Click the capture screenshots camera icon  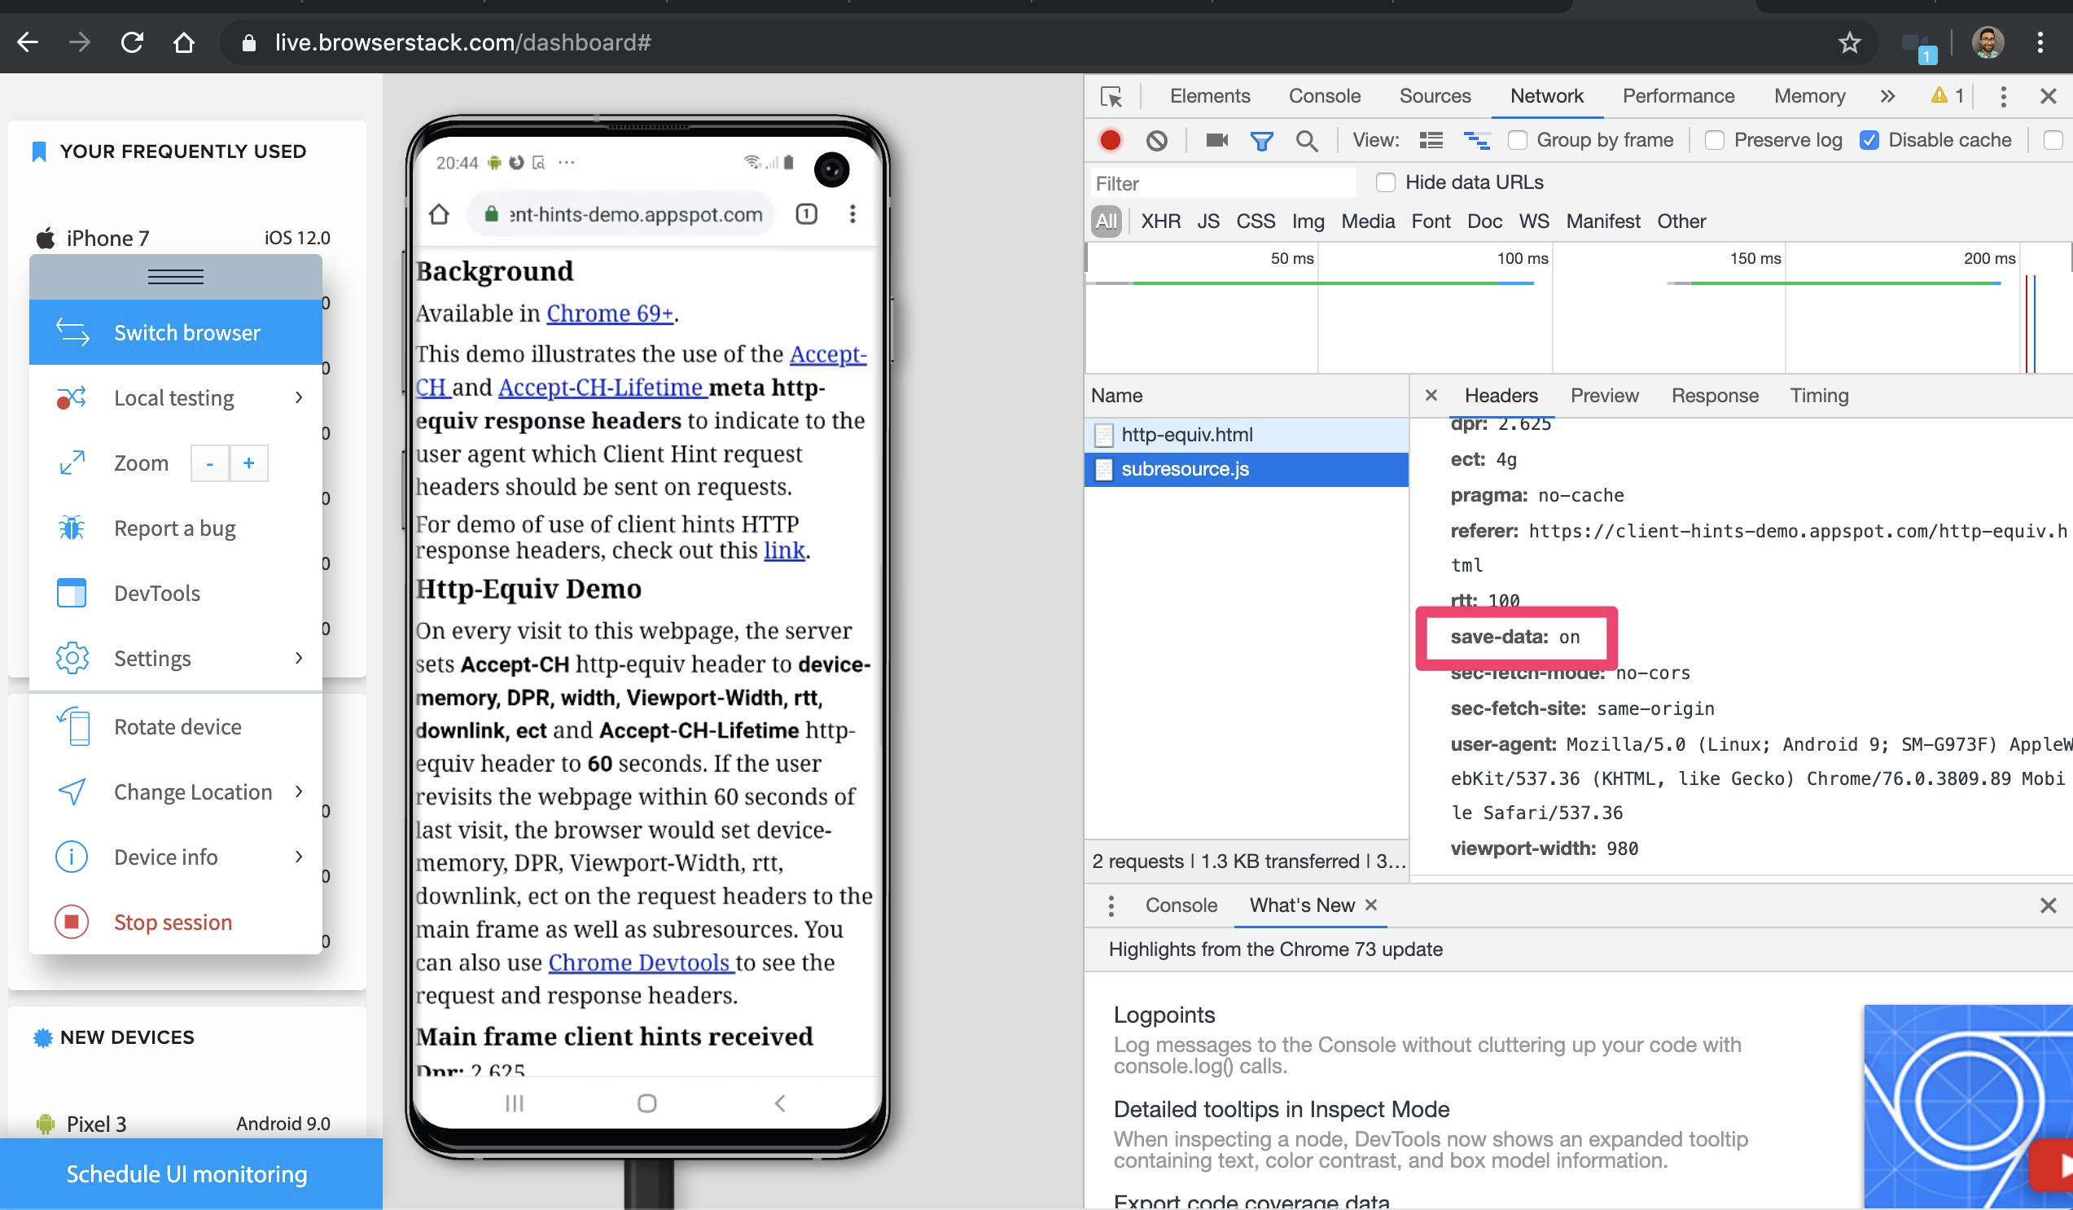point(1216,141)
